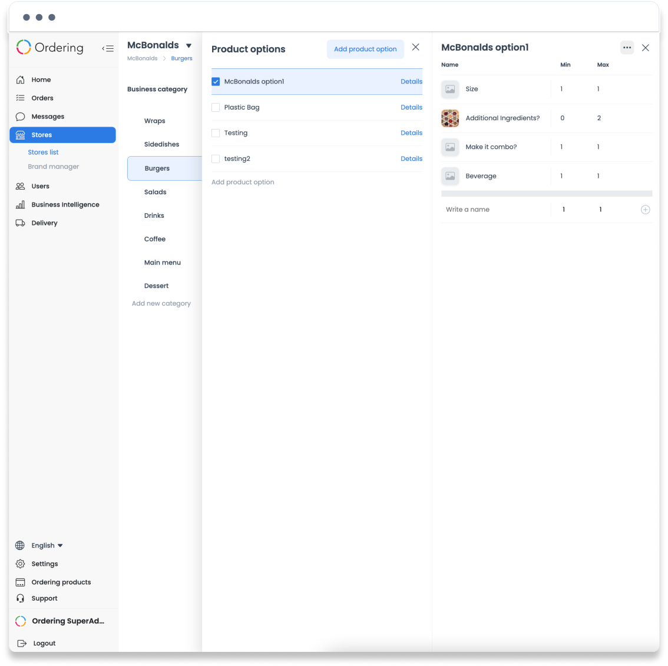
Task: Click the Messages bubble icon
Action: [20, 116]
